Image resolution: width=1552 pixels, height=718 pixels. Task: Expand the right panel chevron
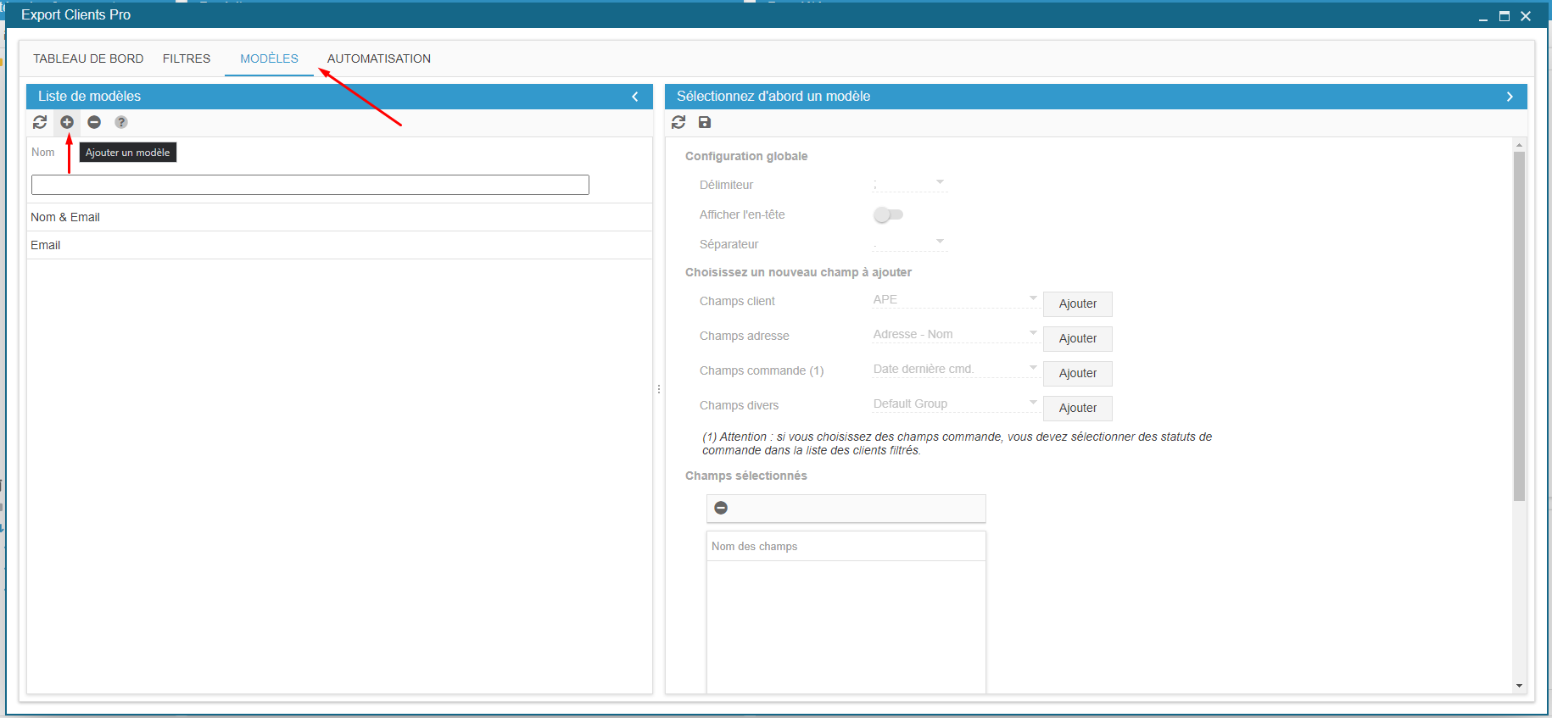1510,97
